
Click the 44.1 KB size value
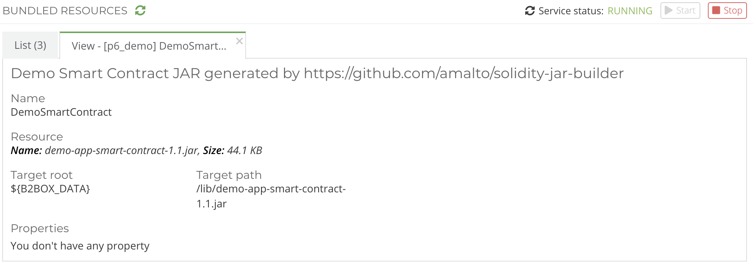(244, 150)
